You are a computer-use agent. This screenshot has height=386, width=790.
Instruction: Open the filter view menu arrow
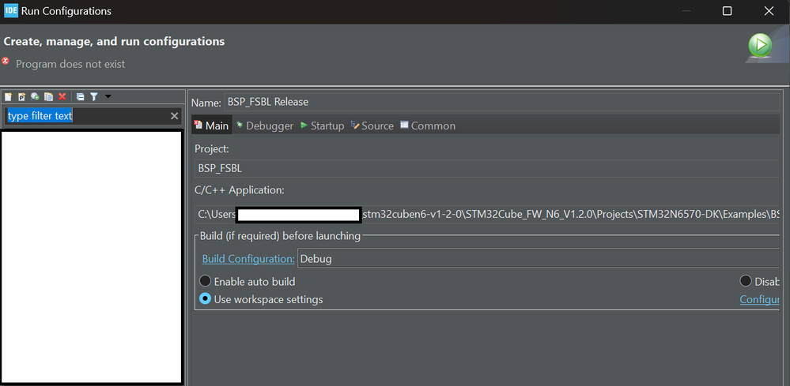(x=108, y=96)
